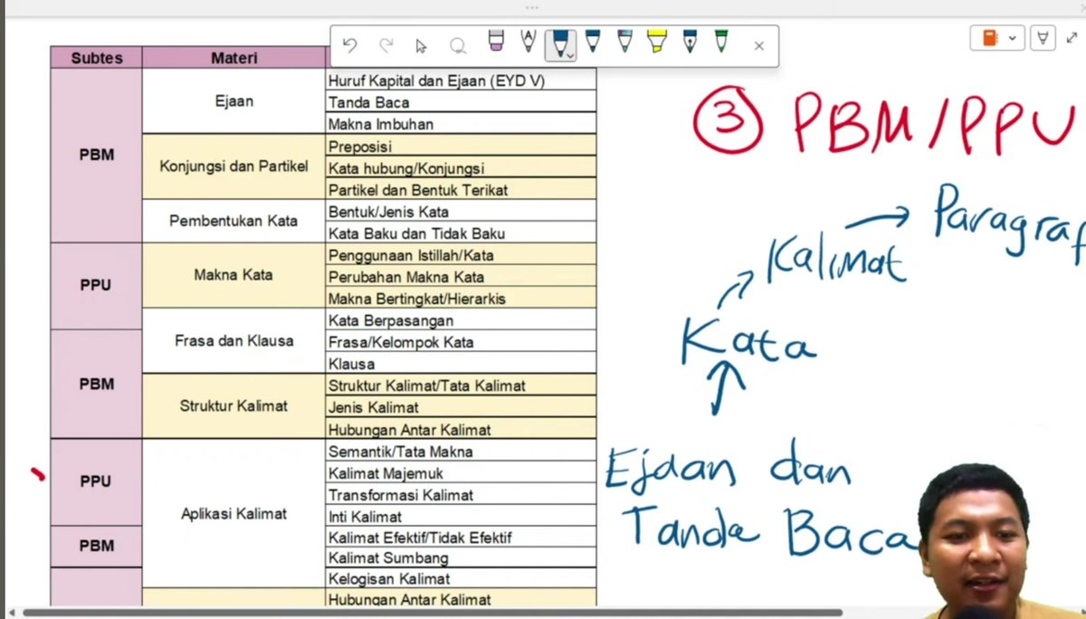This screenshot has width=1086, height=619.
Task: Click the 'Kalimat Sumbang' cell
Action: click(461, 557)
